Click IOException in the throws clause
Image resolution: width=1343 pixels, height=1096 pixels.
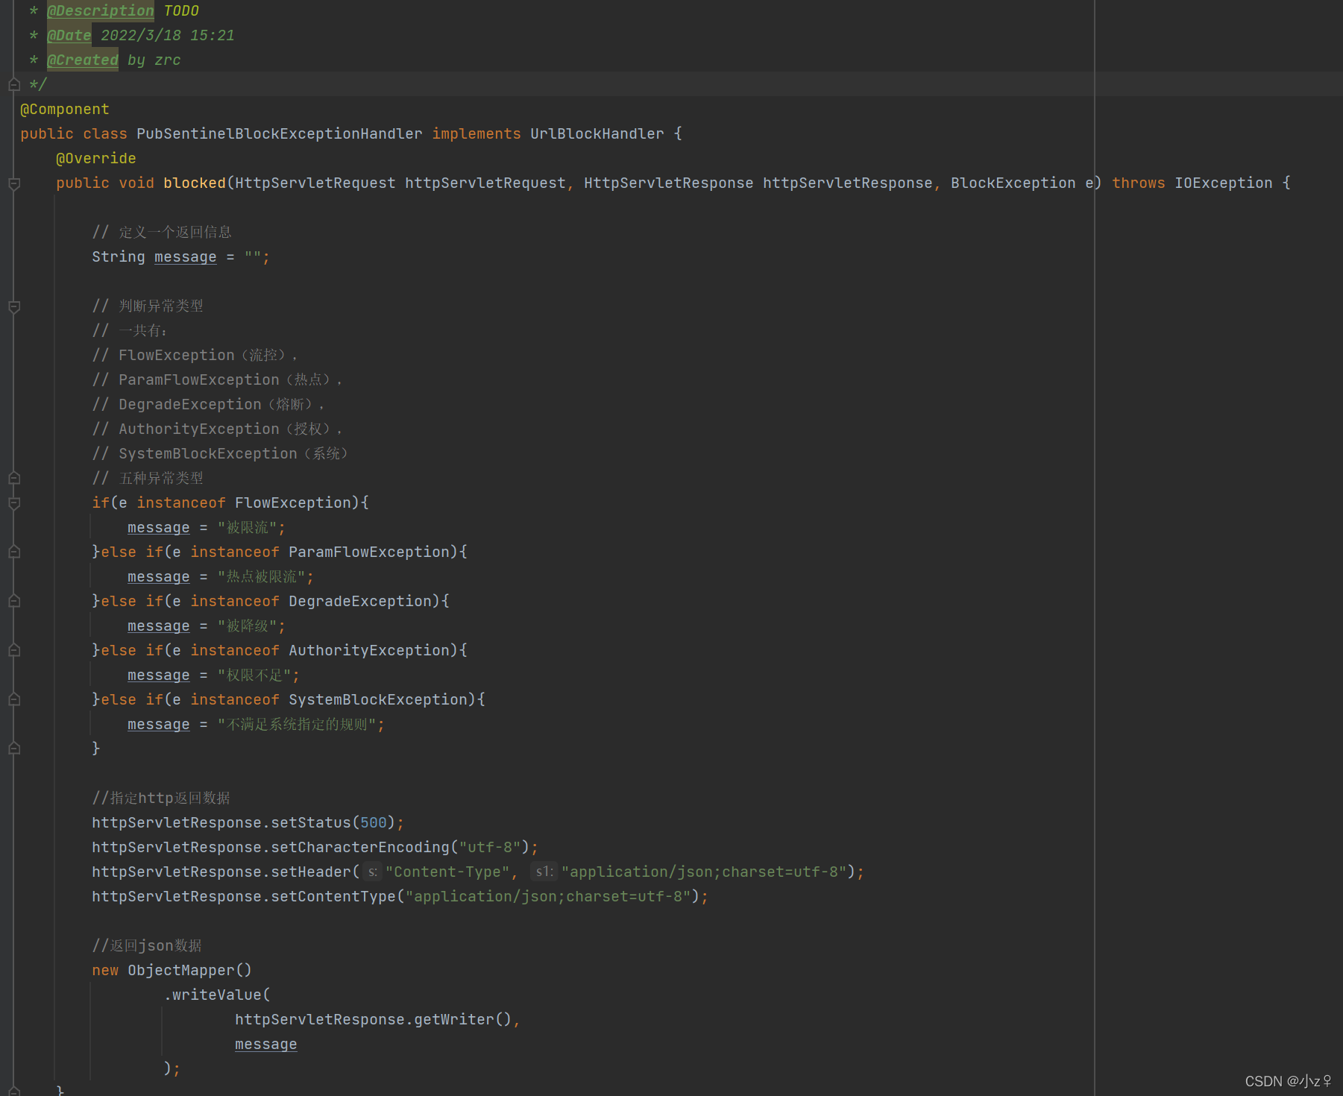pyautogui.click(x=1224, y=183)
